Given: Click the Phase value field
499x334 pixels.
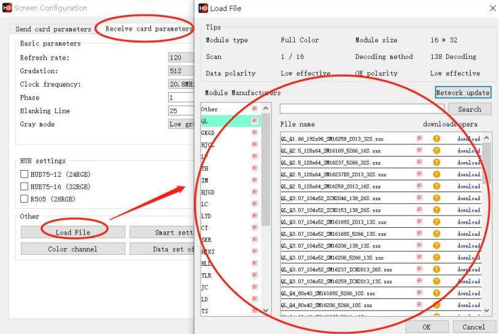Looking at the screenshot, I should pyautogui.click(x=181, y=97).
